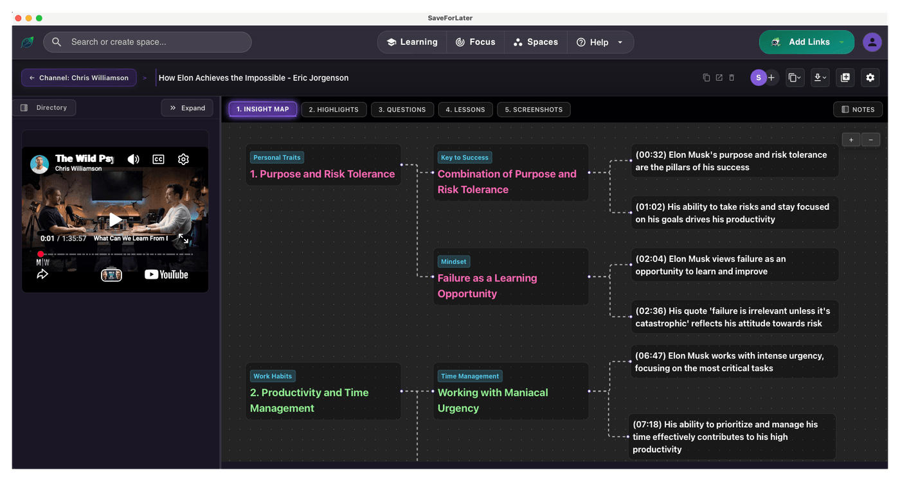Open the settings gear in top toolbar
This screenshot has width=900, height=481.
tap(870, 78)
